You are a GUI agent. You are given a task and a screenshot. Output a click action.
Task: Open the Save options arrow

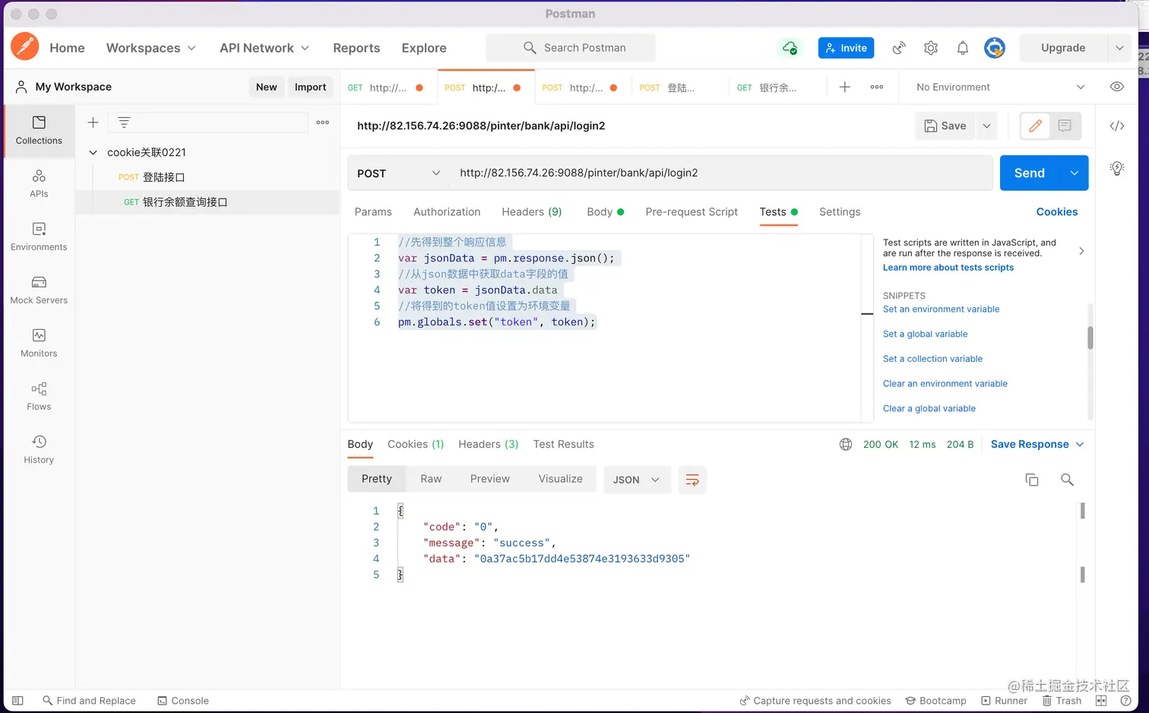986,126
